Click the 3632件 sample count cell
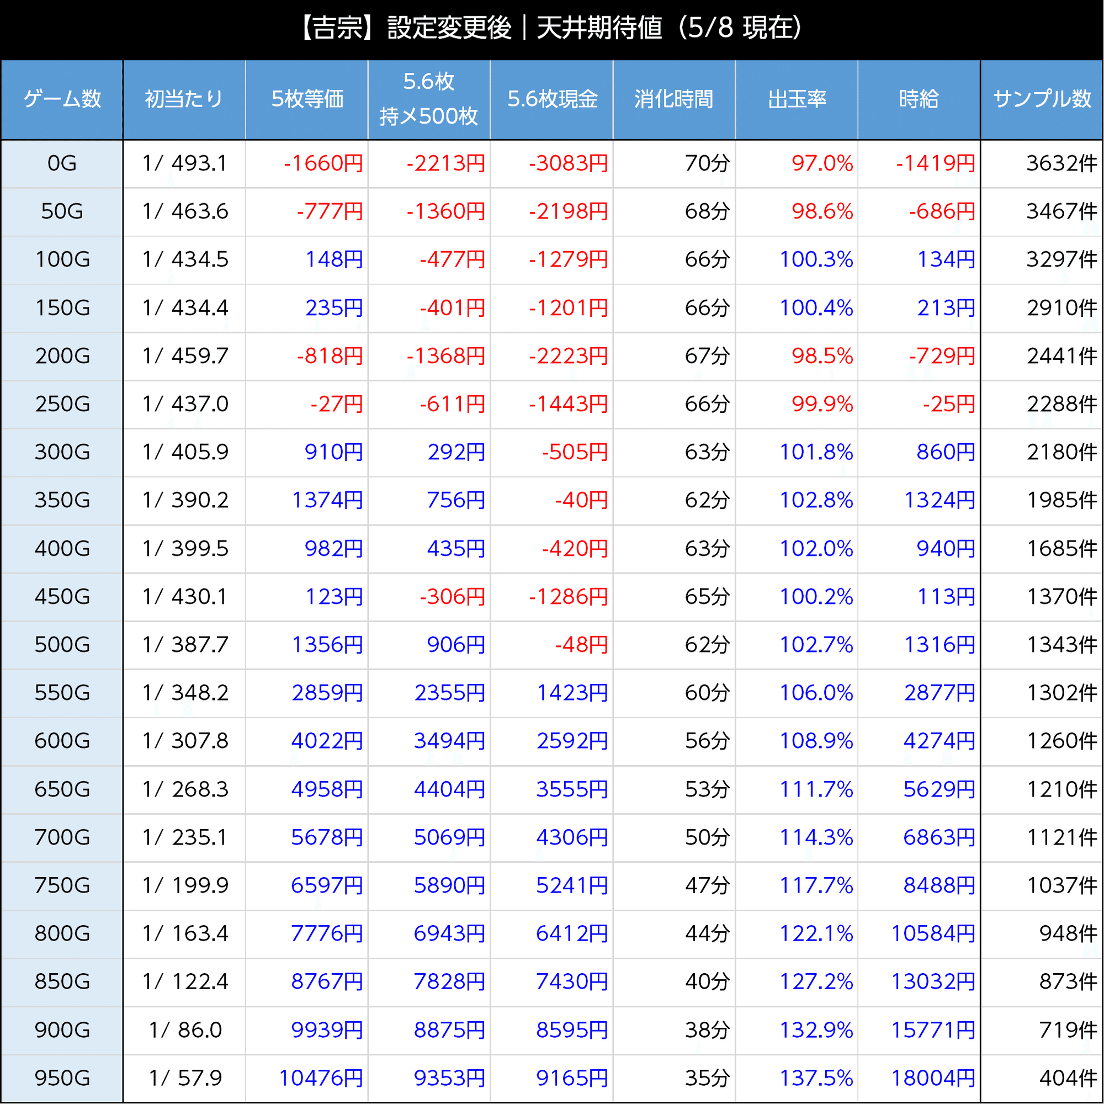The image size is (1104, 1104). (x=1061, y=164)
